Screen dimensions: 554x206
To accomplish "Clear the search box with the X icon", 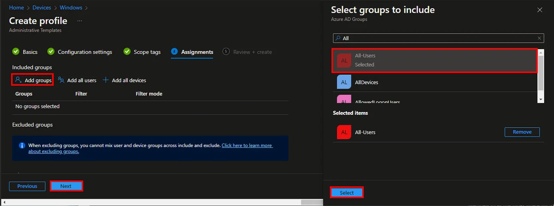I will (x=539, y=38).
